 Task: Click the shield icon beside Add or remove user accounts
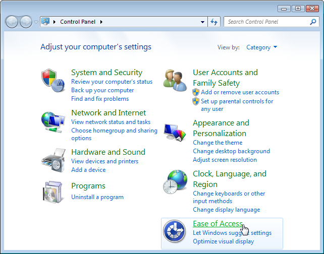pos(196,92)
